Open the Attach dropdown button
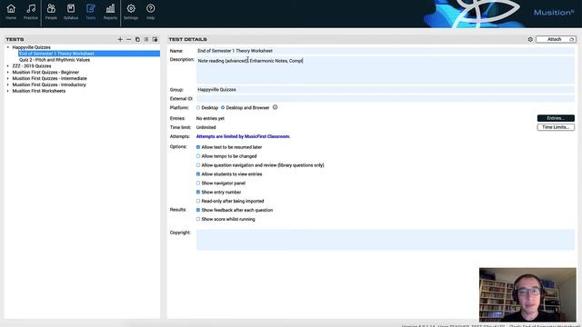Screen dimensions: 582x327 tap(556, 39)
